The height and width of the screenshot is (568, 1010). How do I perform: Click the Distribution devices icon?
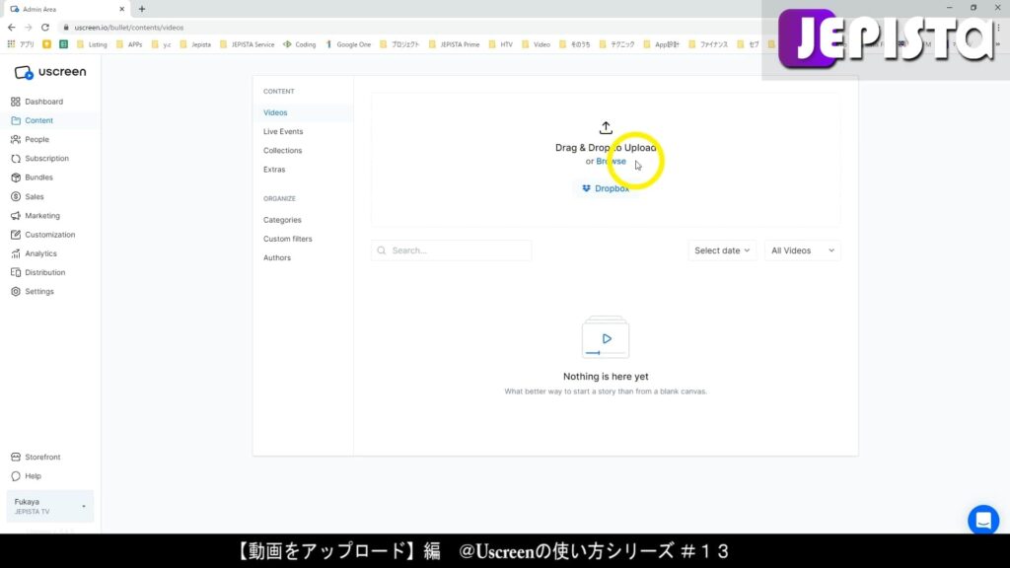[x=16, y=272]
